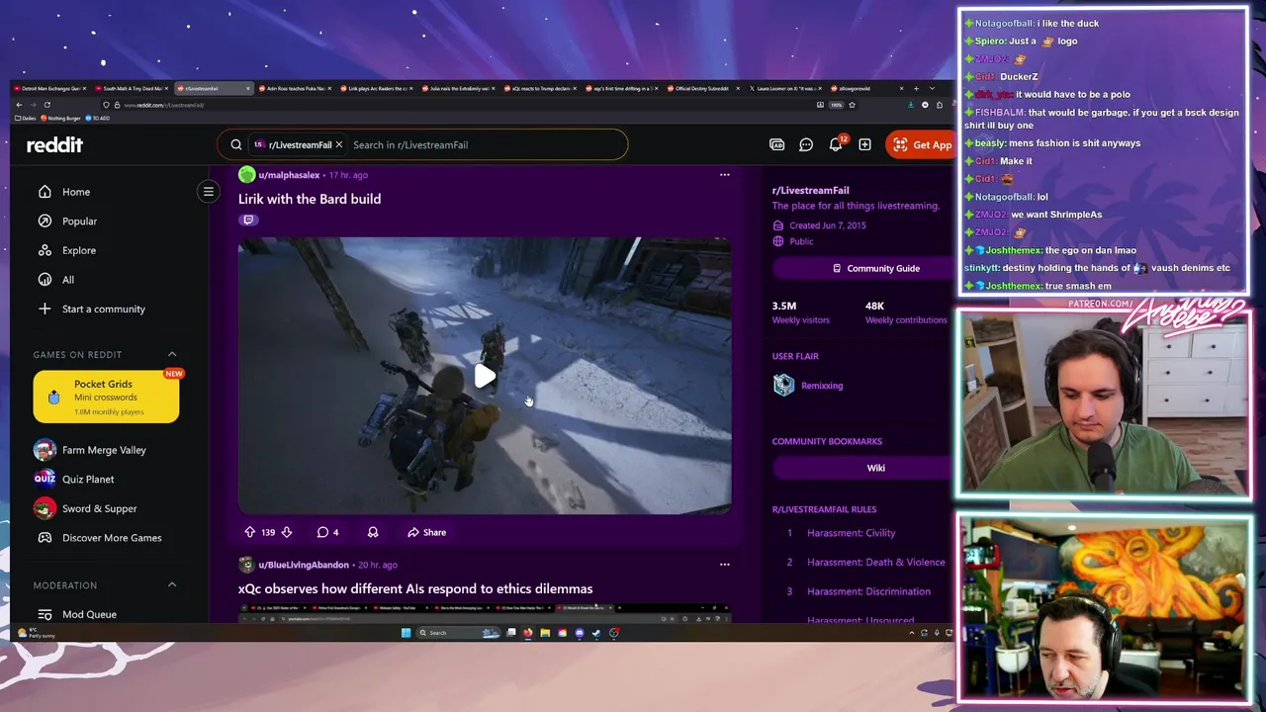Collapse the Moderation section
The width and height of the screenshot is (1266, 712).
(x=172, y=585)
